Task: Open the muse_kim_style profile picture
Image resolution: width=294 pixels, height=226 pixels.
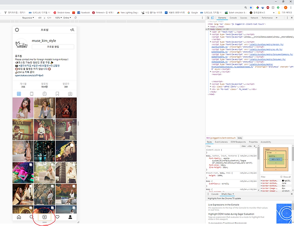Action: [21, 45]
